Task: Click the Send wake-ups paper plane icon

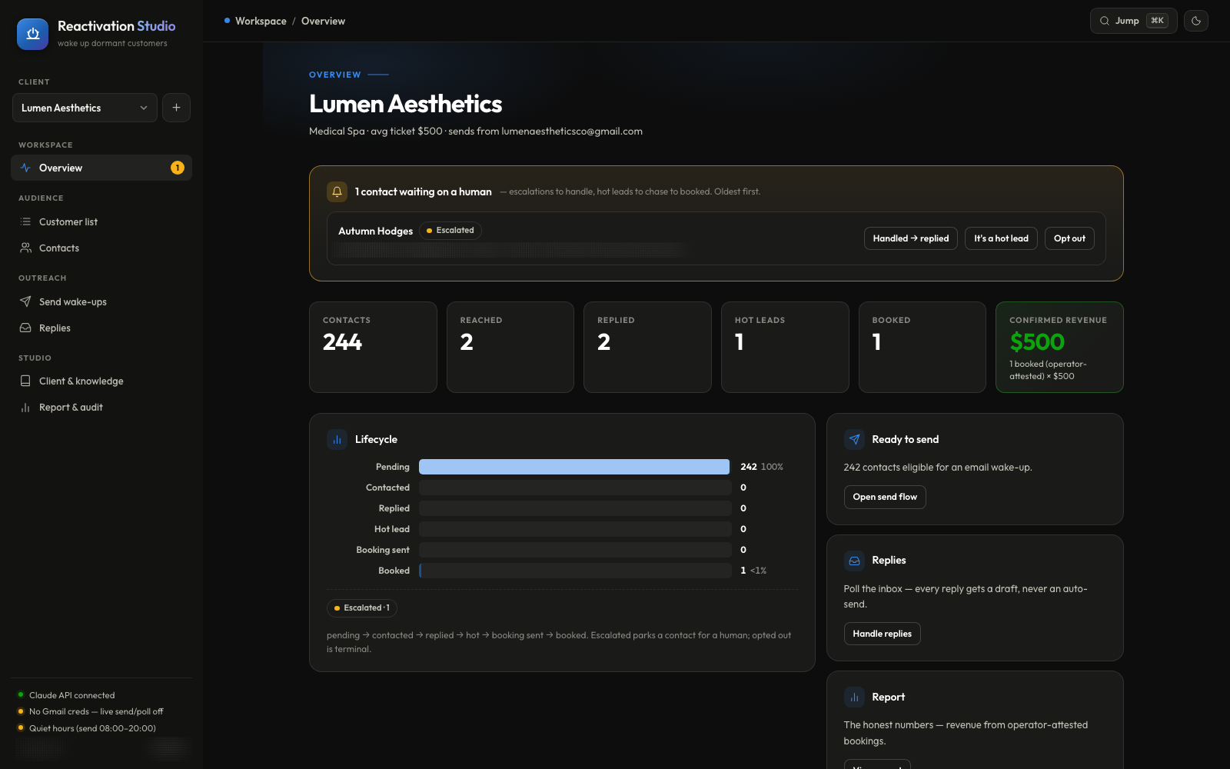Action: pyautogui.click(x=25, y=301)
